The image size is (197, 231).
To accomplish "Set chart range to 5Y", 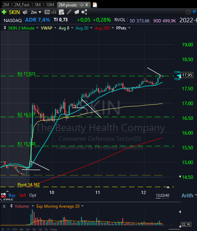I will pyautogui.click(x=3, y=229).
